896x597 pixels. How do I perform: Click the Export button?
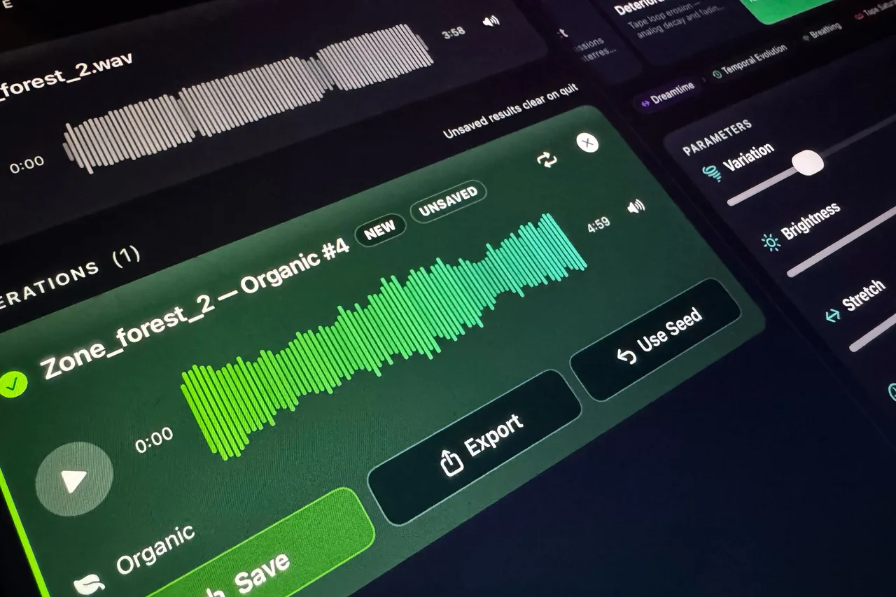pyautogui.click(x=474, y=447)
